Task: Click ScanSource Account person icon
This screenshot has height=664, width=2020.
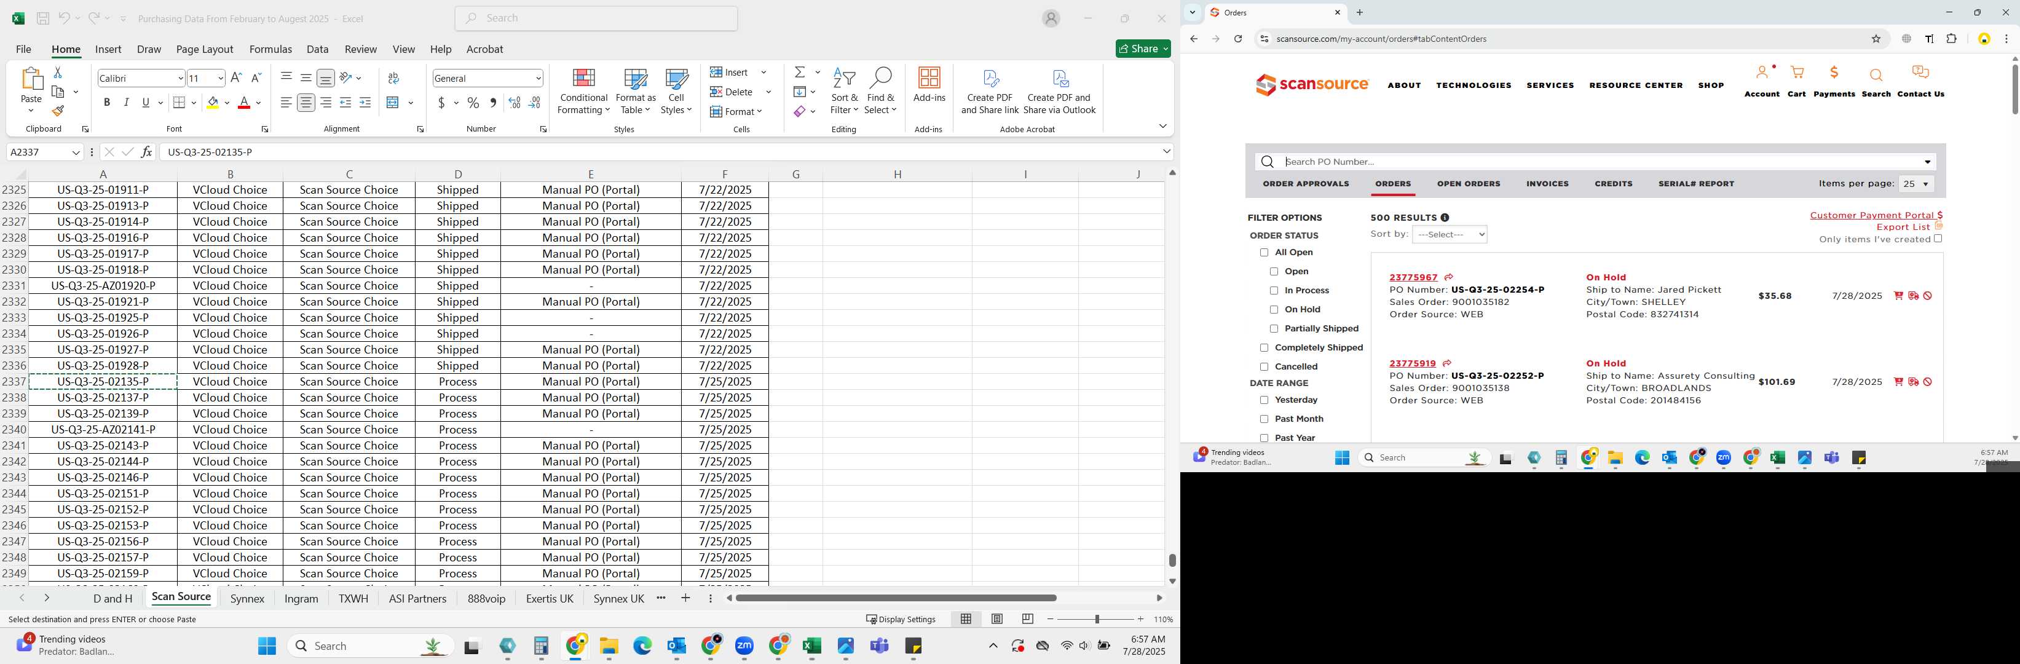Action: point(1762,73)
